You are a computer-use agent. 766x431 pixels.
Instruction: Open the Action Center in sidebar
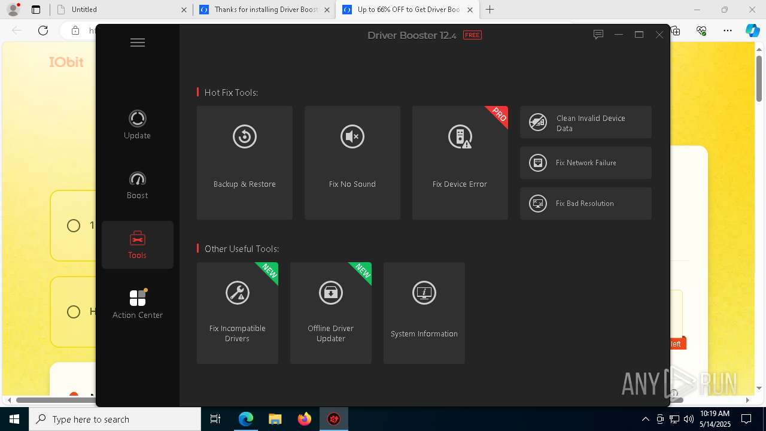pos(138,304)
